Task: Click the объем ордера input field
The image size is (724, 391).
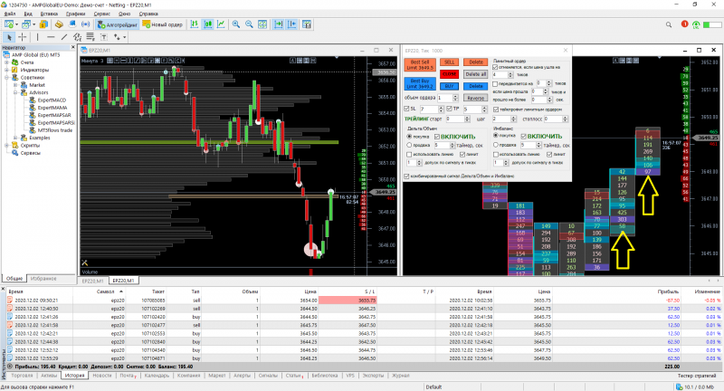Action: 444,98
